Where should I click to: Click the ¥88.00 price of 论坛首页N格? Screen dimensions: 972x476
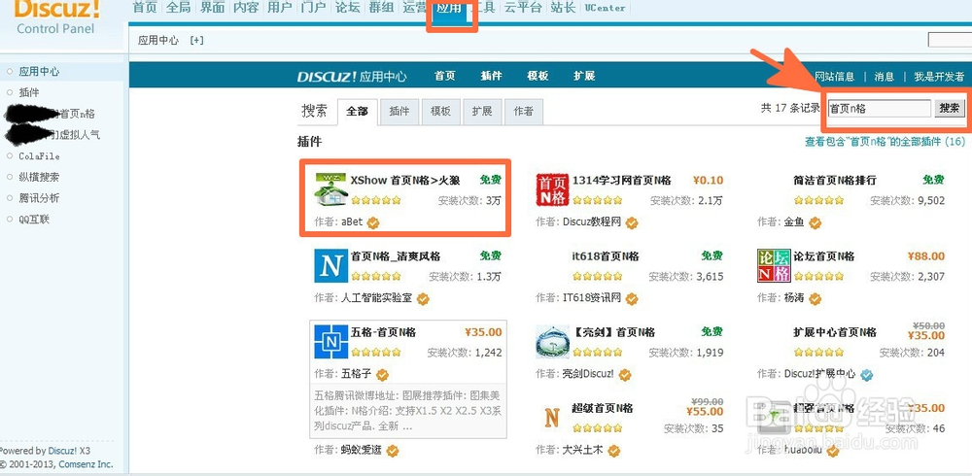[x=926, y=256]
